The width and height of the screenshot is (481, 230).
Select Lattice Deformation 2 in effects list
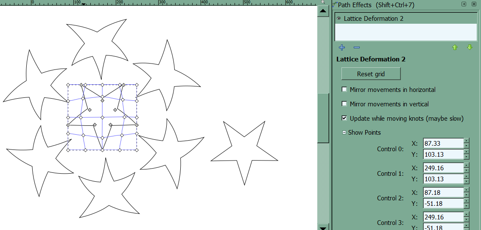click(373, 19)
